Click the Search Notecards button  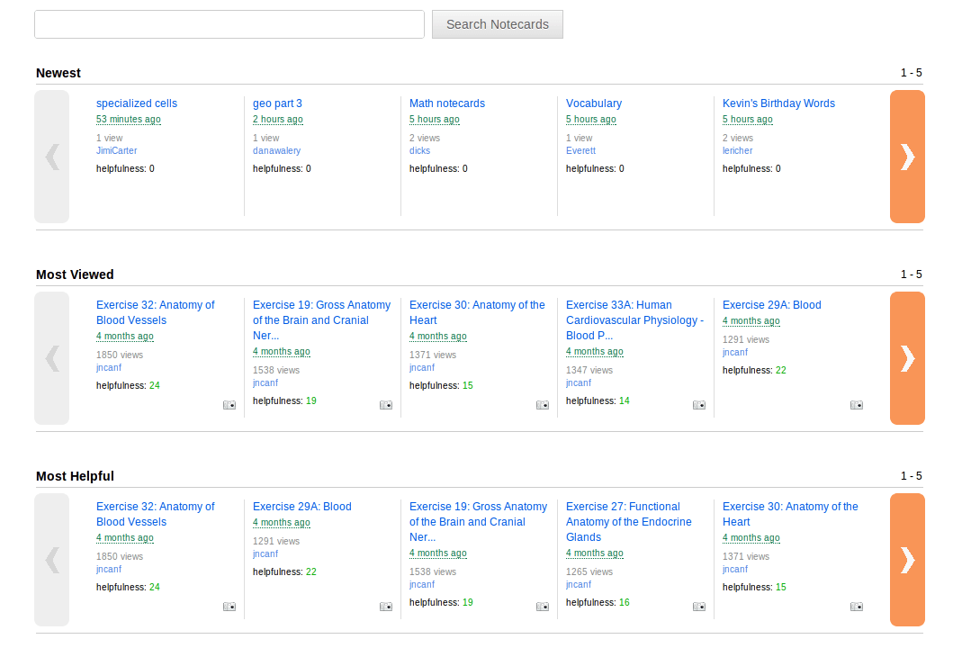pos(498,24)
